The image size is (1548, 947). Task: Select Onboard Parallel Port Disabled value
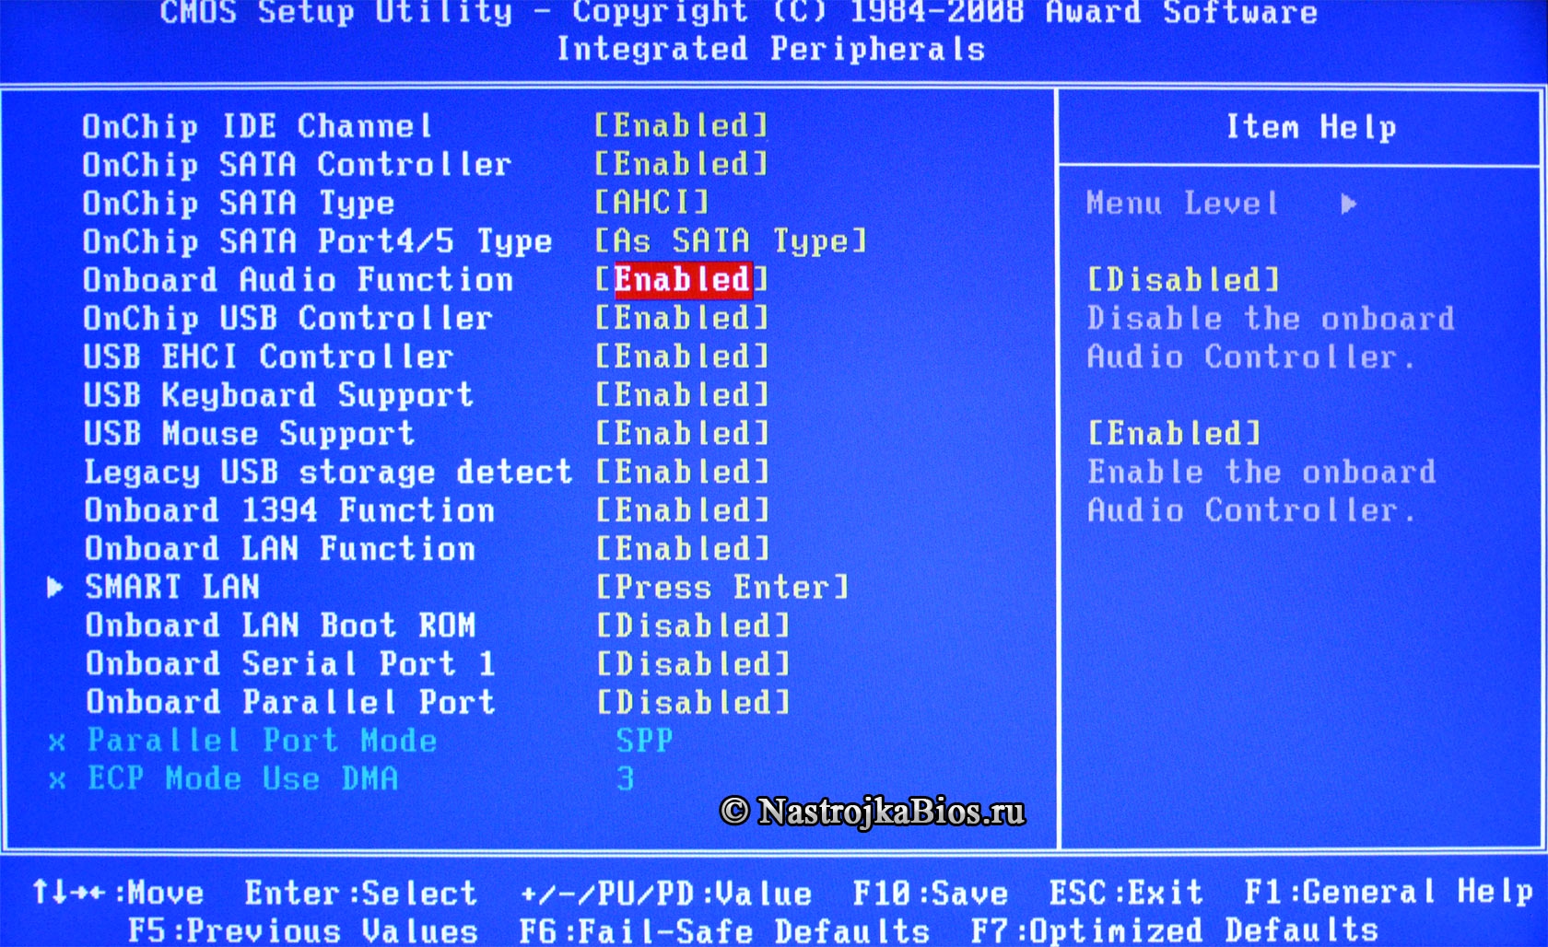(x=693, y=703)
